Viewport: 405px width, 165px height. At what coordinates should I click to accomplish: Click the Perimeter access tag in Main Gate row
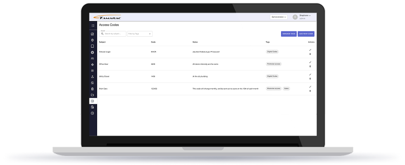tap(274, 88)
